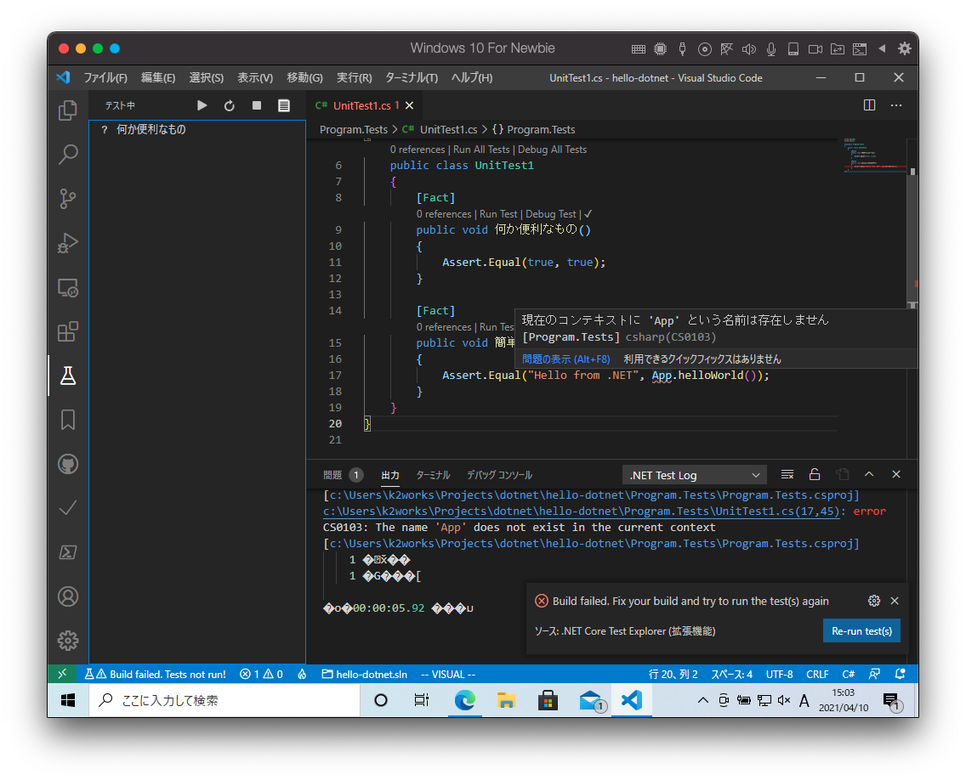
Task: Maximize the panel with the chevron up
Action: pyautogui.click(x=869, y=475)
